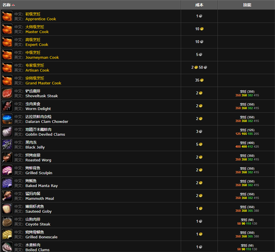Image resolution: width=275 pixels, height=252 pixels.
Task: Click the Shoveltusk Steak item icon
Action: click(x=7, y=93)
